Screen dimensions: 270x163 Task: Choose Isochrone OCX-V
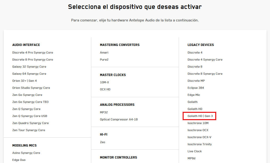tap(199, 137)
